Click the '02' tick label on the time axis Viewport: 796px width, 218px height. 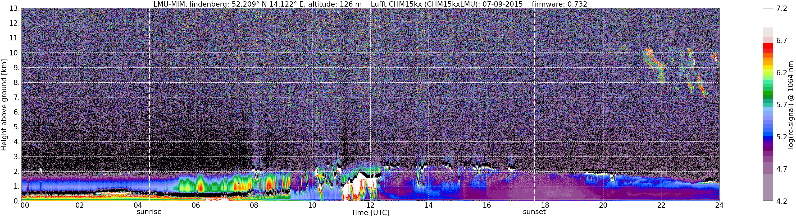coord(80,205)
